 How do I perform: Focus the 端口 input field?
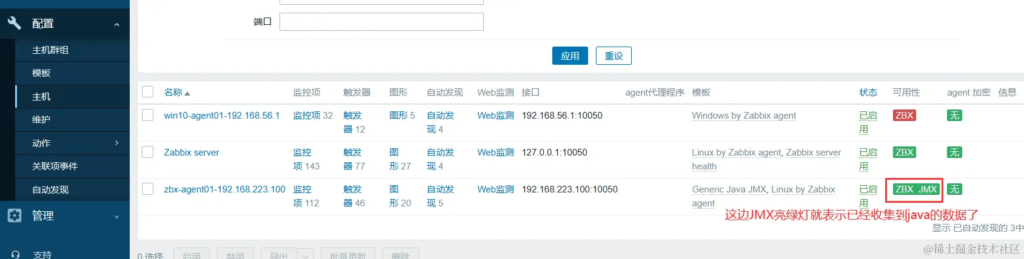tap(381, 22)
